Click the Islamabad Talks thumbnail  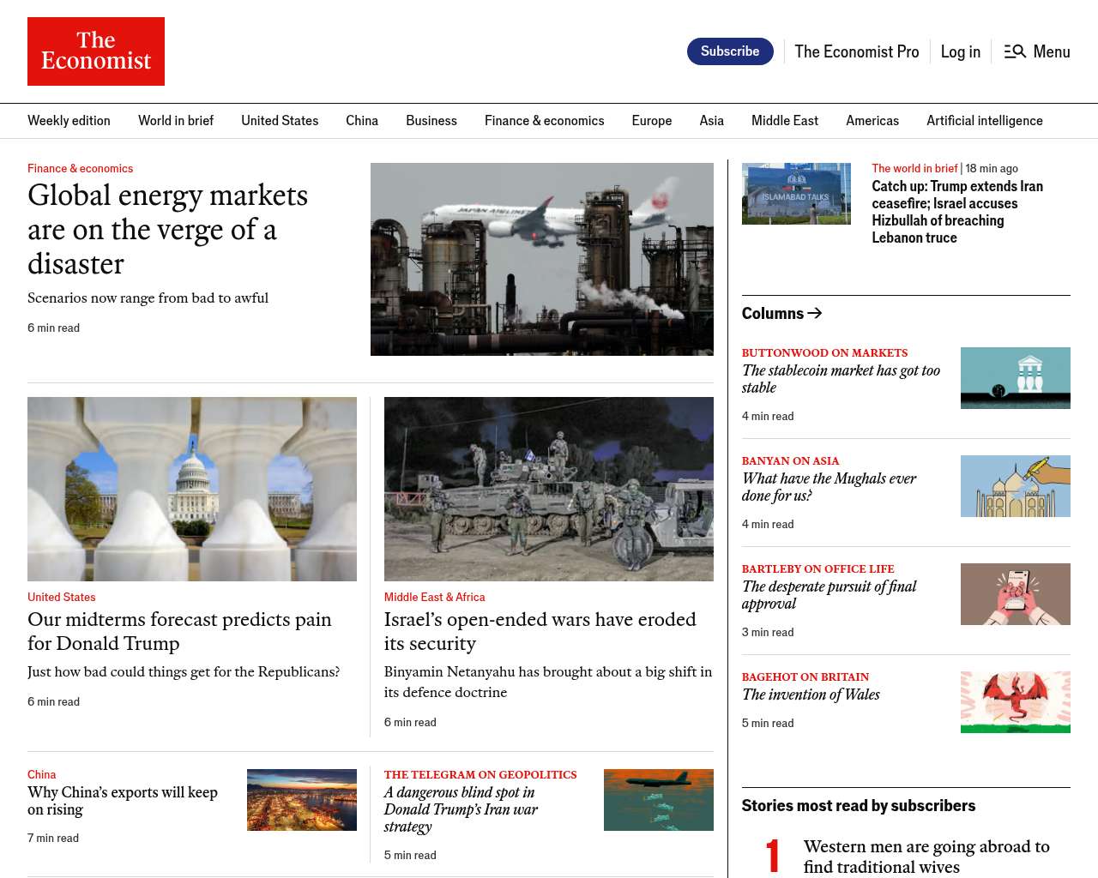(x=796, y=194)
